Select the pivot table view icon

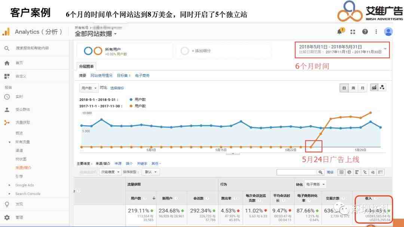point(380,172)
